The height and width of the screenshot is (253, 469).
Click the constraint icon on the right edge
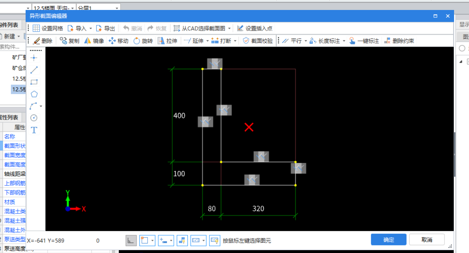coord(298,168)
